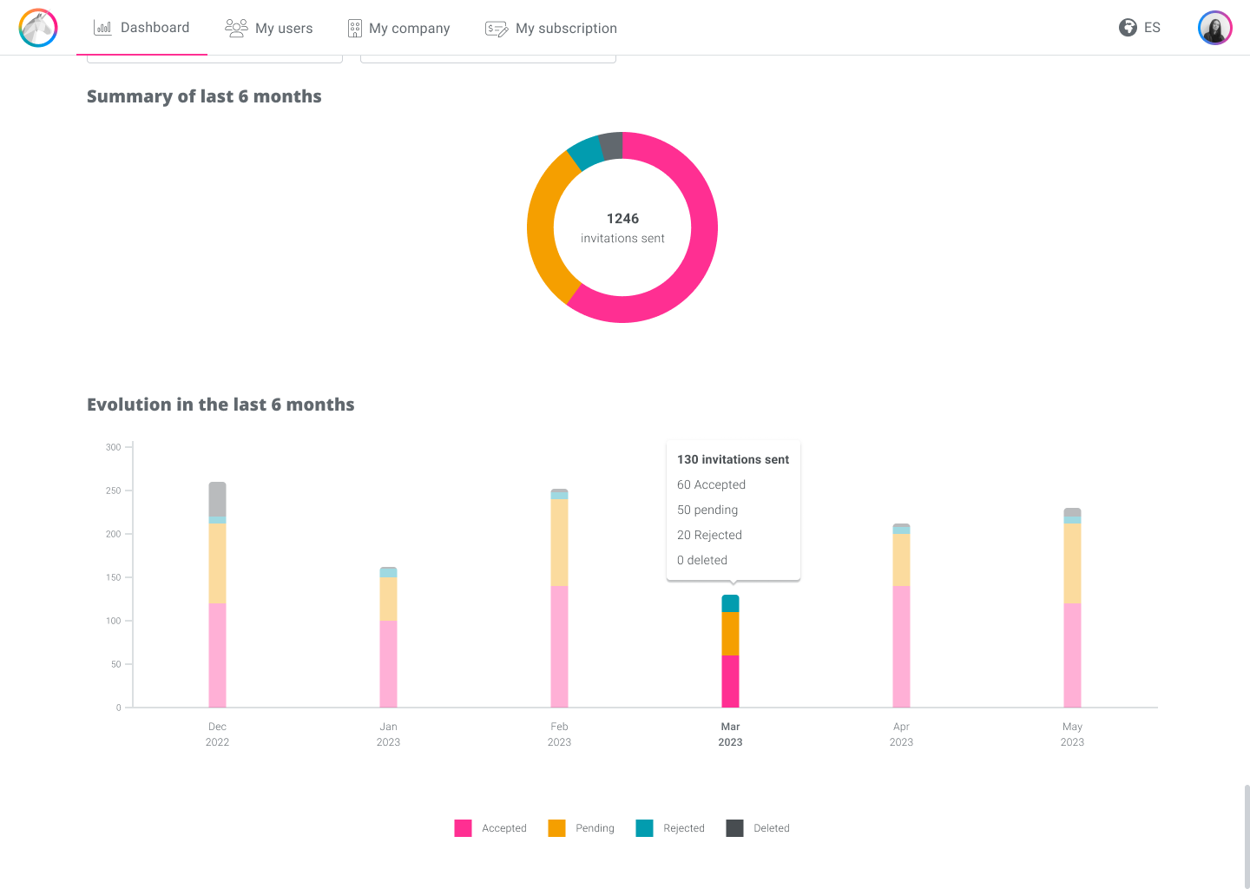
Task: Click the My company building icon
Action: (354, 29)
